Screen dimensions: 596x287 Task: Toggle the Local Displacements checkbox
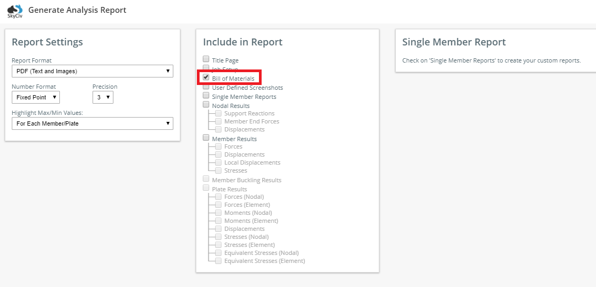219,162
